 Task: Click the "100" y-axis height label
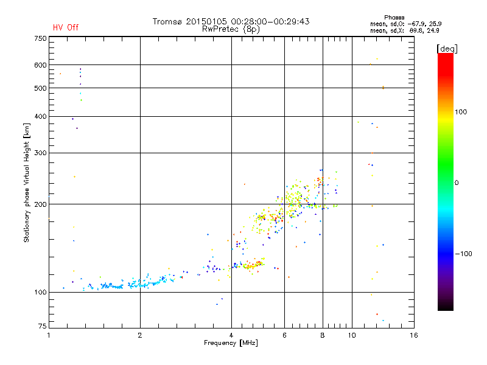tap(40, 293)
